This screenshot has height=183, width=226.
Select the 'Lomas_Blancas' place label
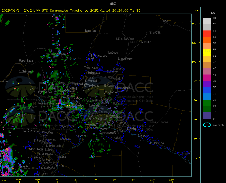tap(158, 122)
